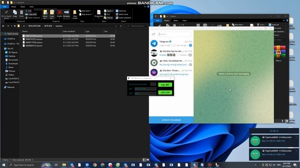Viewport: 300px width, 168px height.
Task: Click Select all in Select group
Action: click(121, 11)
